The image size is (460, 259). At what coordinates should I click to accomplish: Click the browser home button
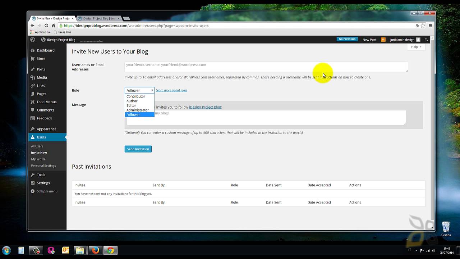(x=53, y=26)
